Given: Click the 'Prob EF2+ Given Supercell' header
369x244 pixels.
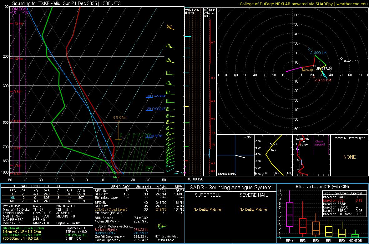Looking at the screenshot, I should pyautogui.click(x=343, y=193).
